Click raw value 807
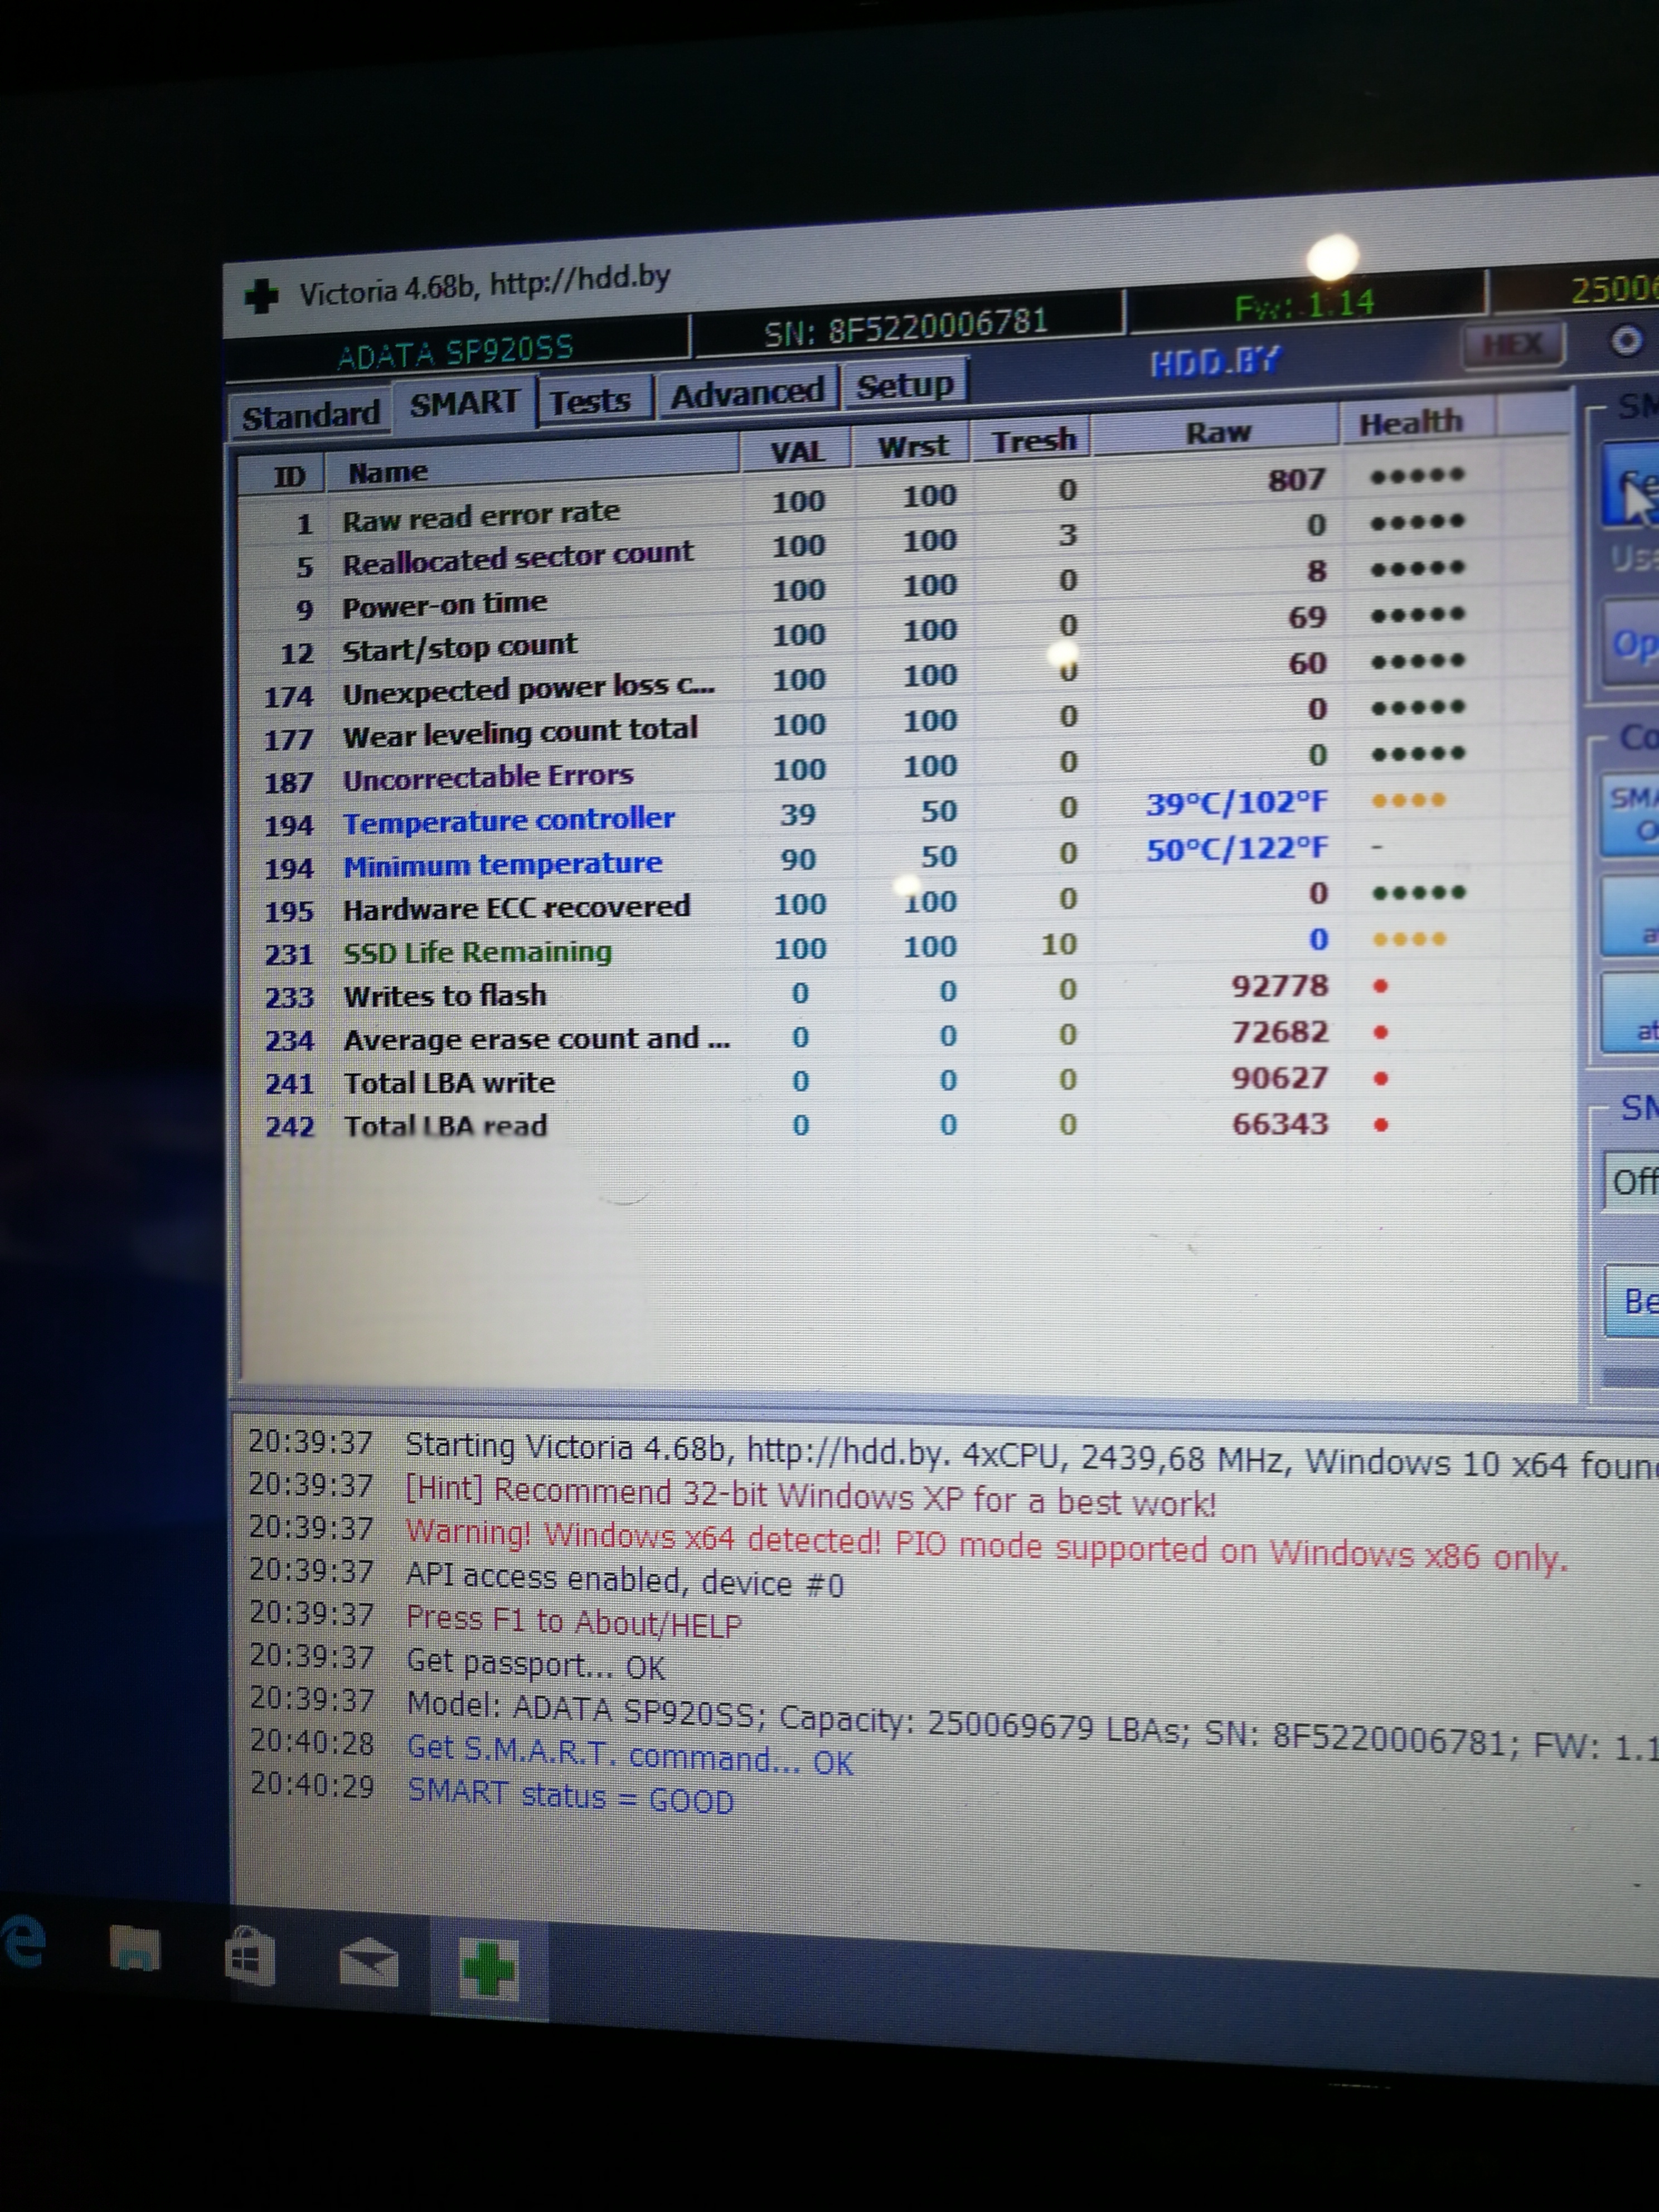Image resolution: width=1659 pixels, height=2212 pixels. [x=1297, y=480]
